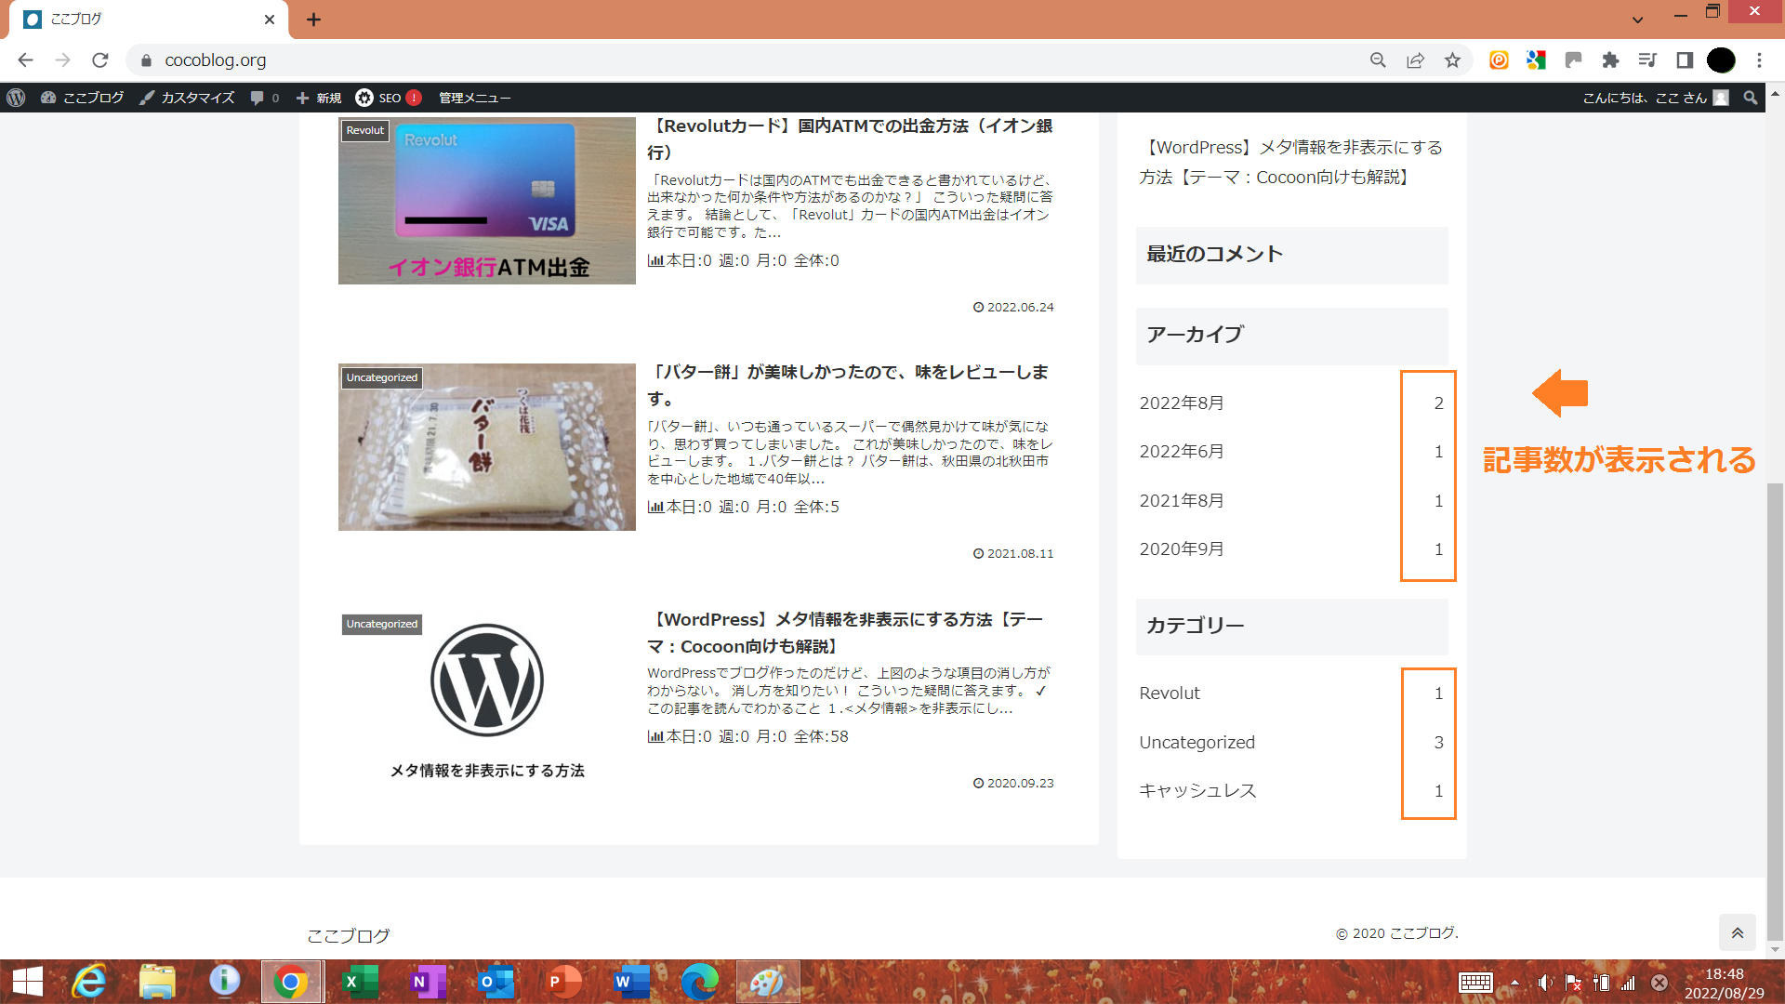Toggle the browser side panel icon
Screen dimensions: 1785x1004
pos(1685,60)
